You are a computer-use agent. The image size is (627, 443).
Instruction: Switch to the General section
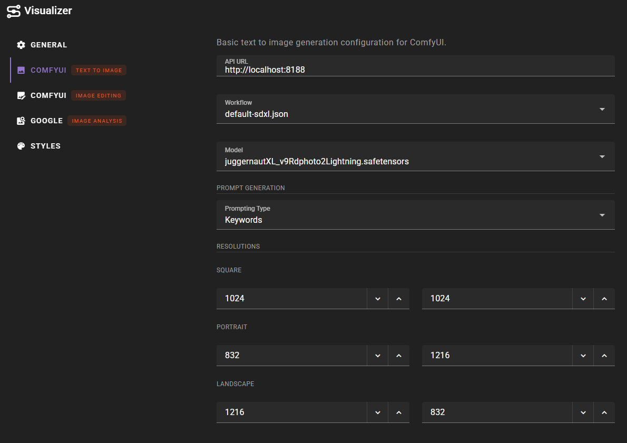tap(49, 45)
